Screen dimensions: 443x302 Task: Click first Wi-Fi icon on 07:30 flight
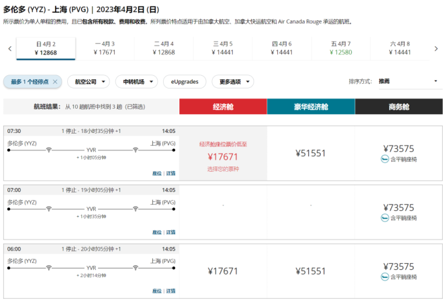(x=49, y=149)
